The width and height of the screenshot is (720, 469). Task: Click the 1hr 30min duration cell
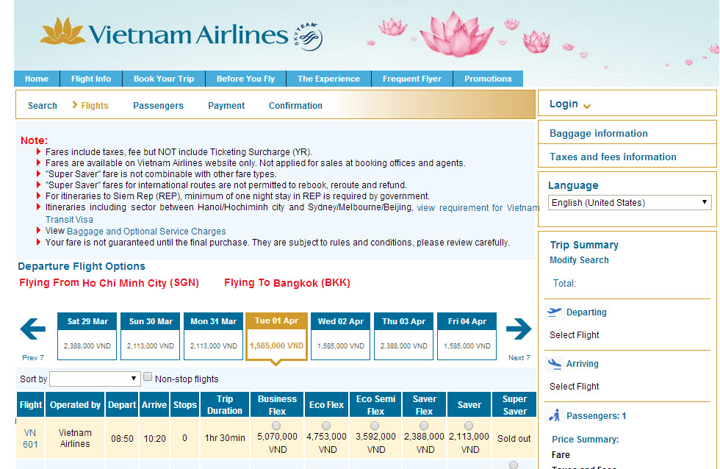click(225, 438)
